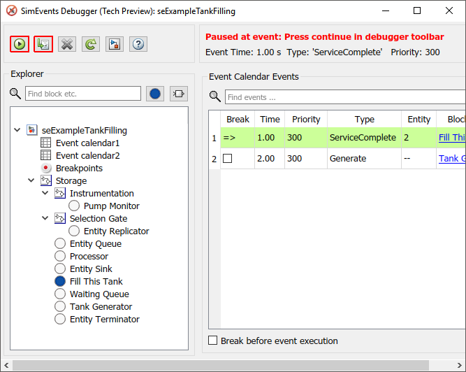
Task: Toggle breakpoint circle for Waiting Queue
Action: pos(60,294)
